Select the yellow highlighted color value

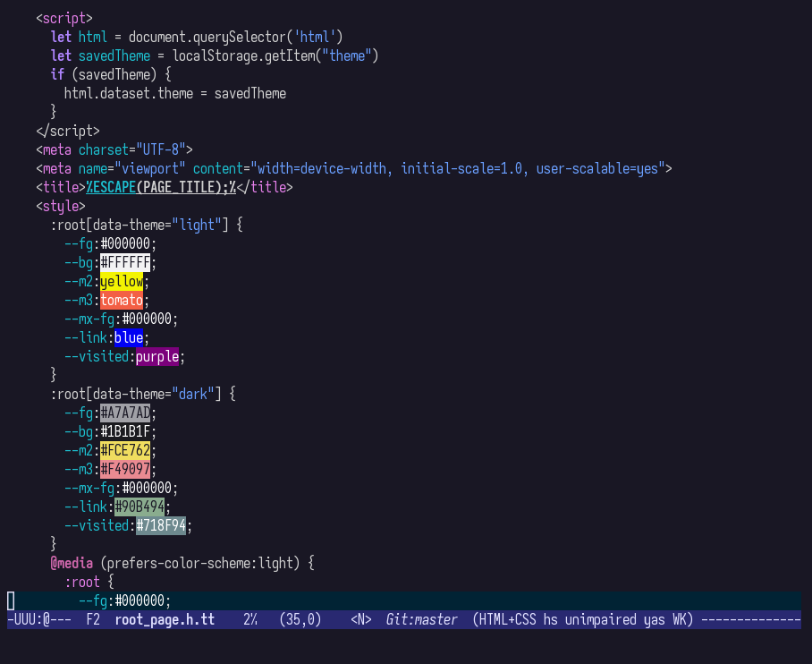coord(122,282)
